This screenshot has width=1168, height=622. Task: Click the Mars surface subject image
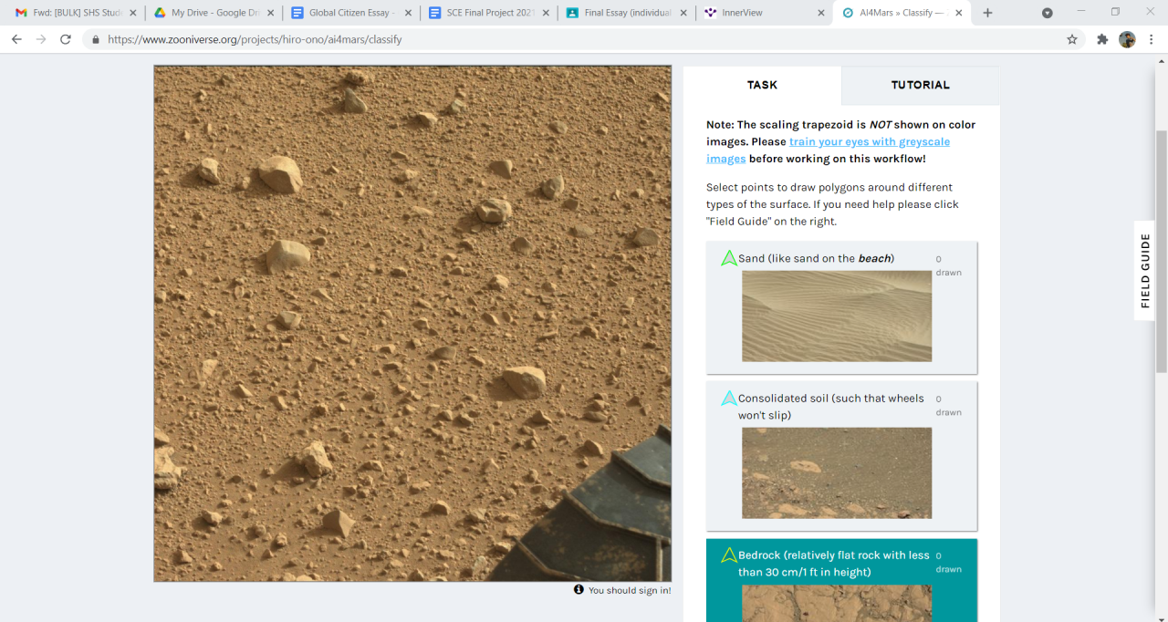[x=412, y=324]
